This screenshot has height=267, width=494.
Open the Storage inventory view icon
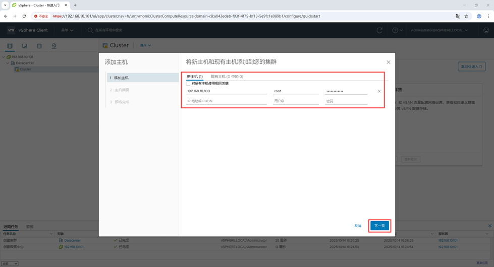click(x=39, y=46)
